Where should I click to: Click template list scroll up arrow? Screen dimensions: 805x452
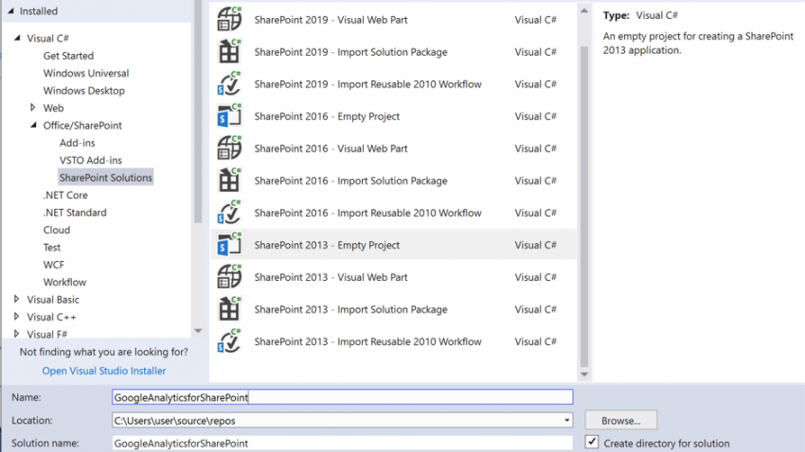click(x=583, y=10)
